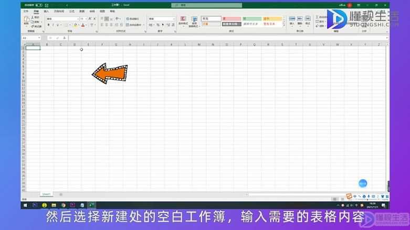Switch to the View ribbon tab
This screenshot has height=230, width=410.
(102, 11)
